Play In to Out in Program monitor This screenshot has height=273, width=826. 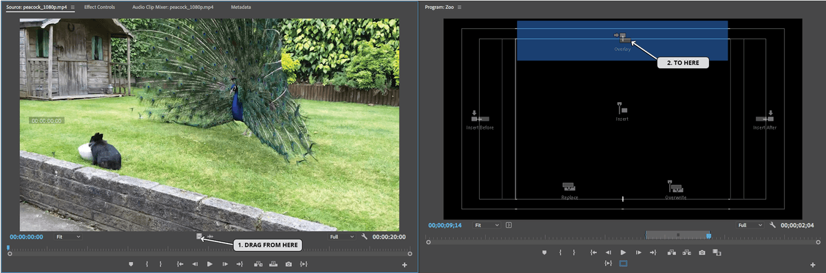pyautogui.click(x=608, y=263)
